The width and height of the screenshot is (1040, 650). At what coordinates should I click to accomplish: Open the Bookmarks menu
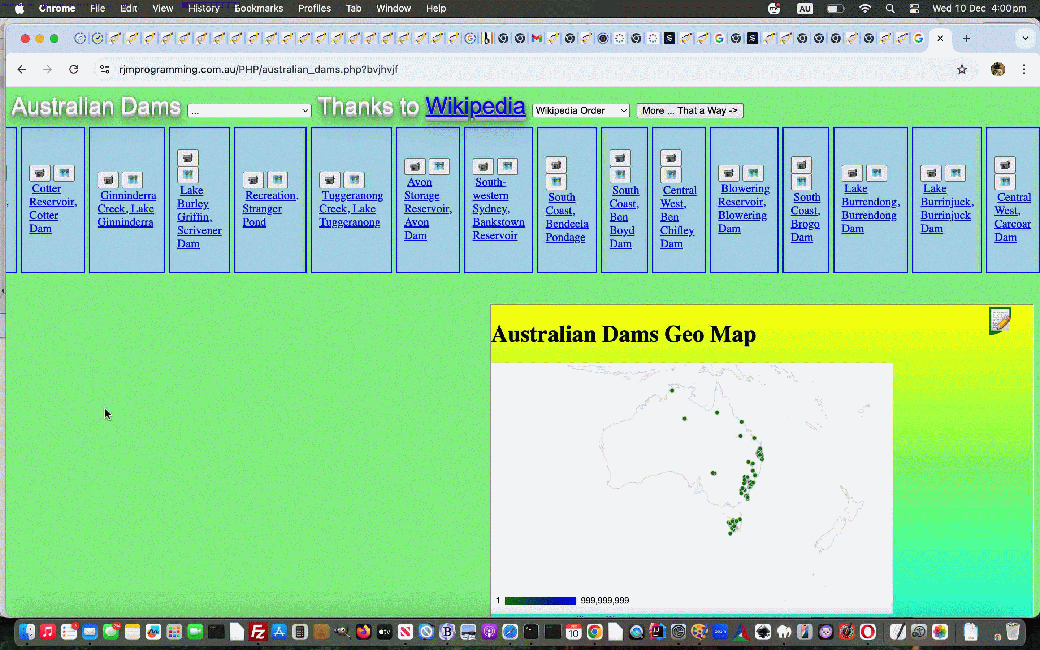[259, 8]
